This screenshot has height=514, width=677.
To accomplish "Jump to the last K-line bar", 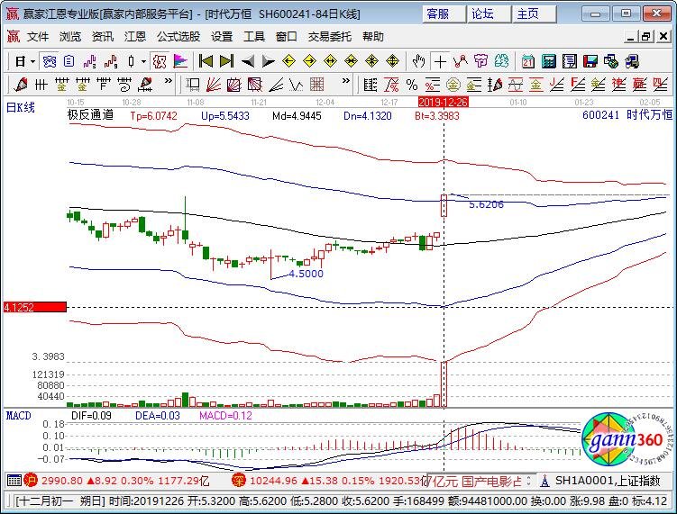I will coord(226,61).
